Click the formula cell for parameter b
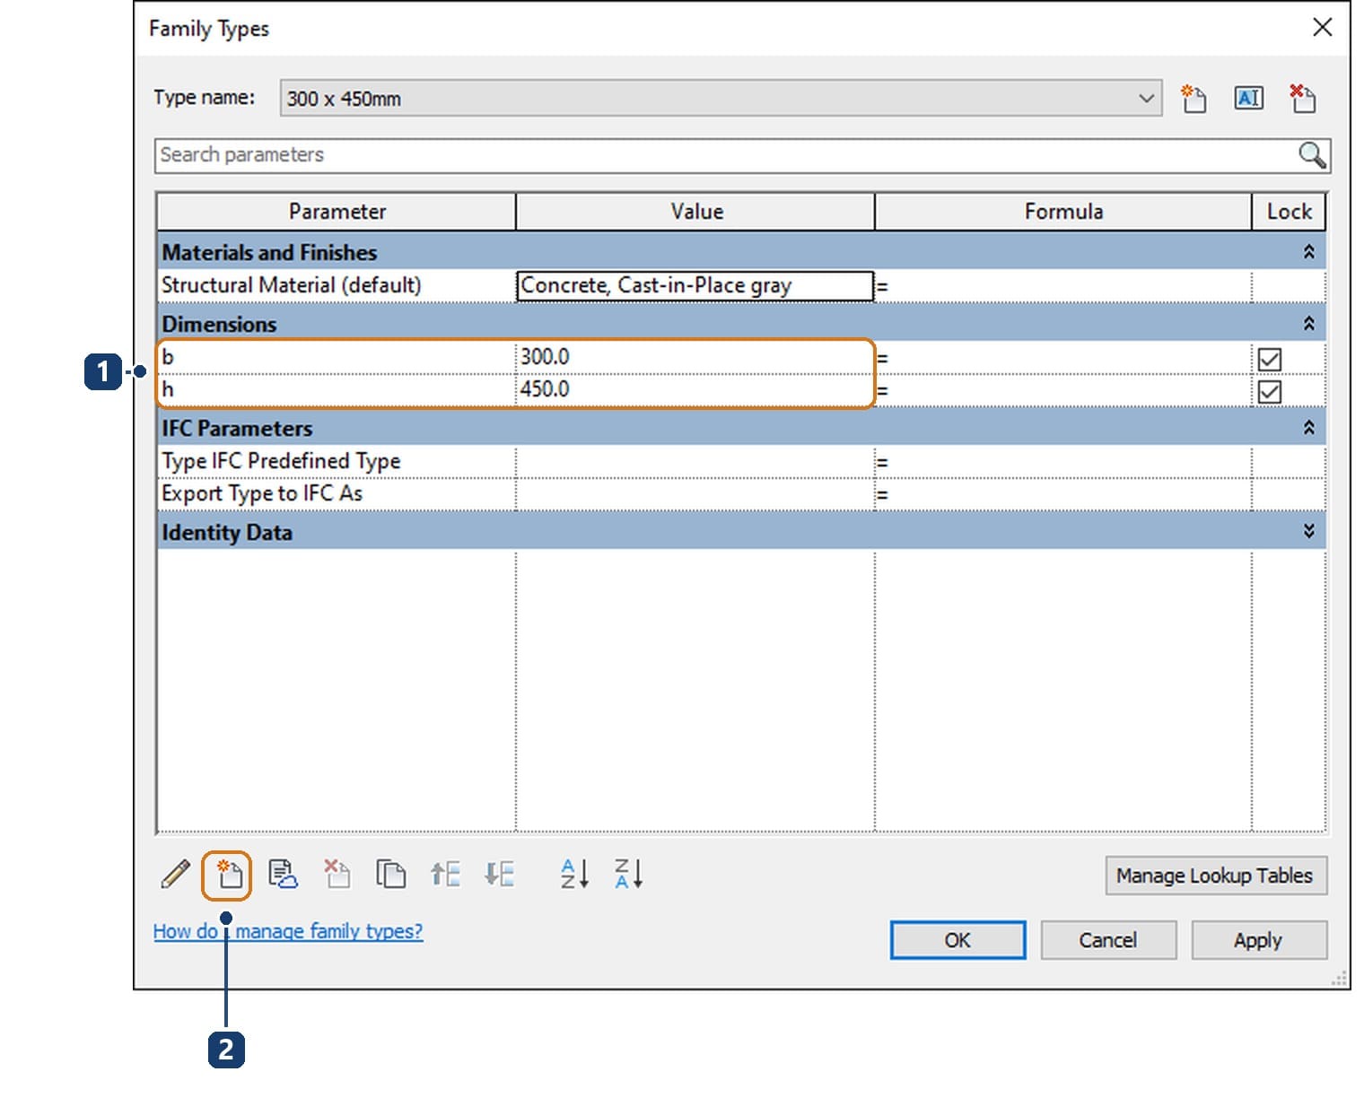Viewport: 1364px width, 1098px height. (1063, 358)
